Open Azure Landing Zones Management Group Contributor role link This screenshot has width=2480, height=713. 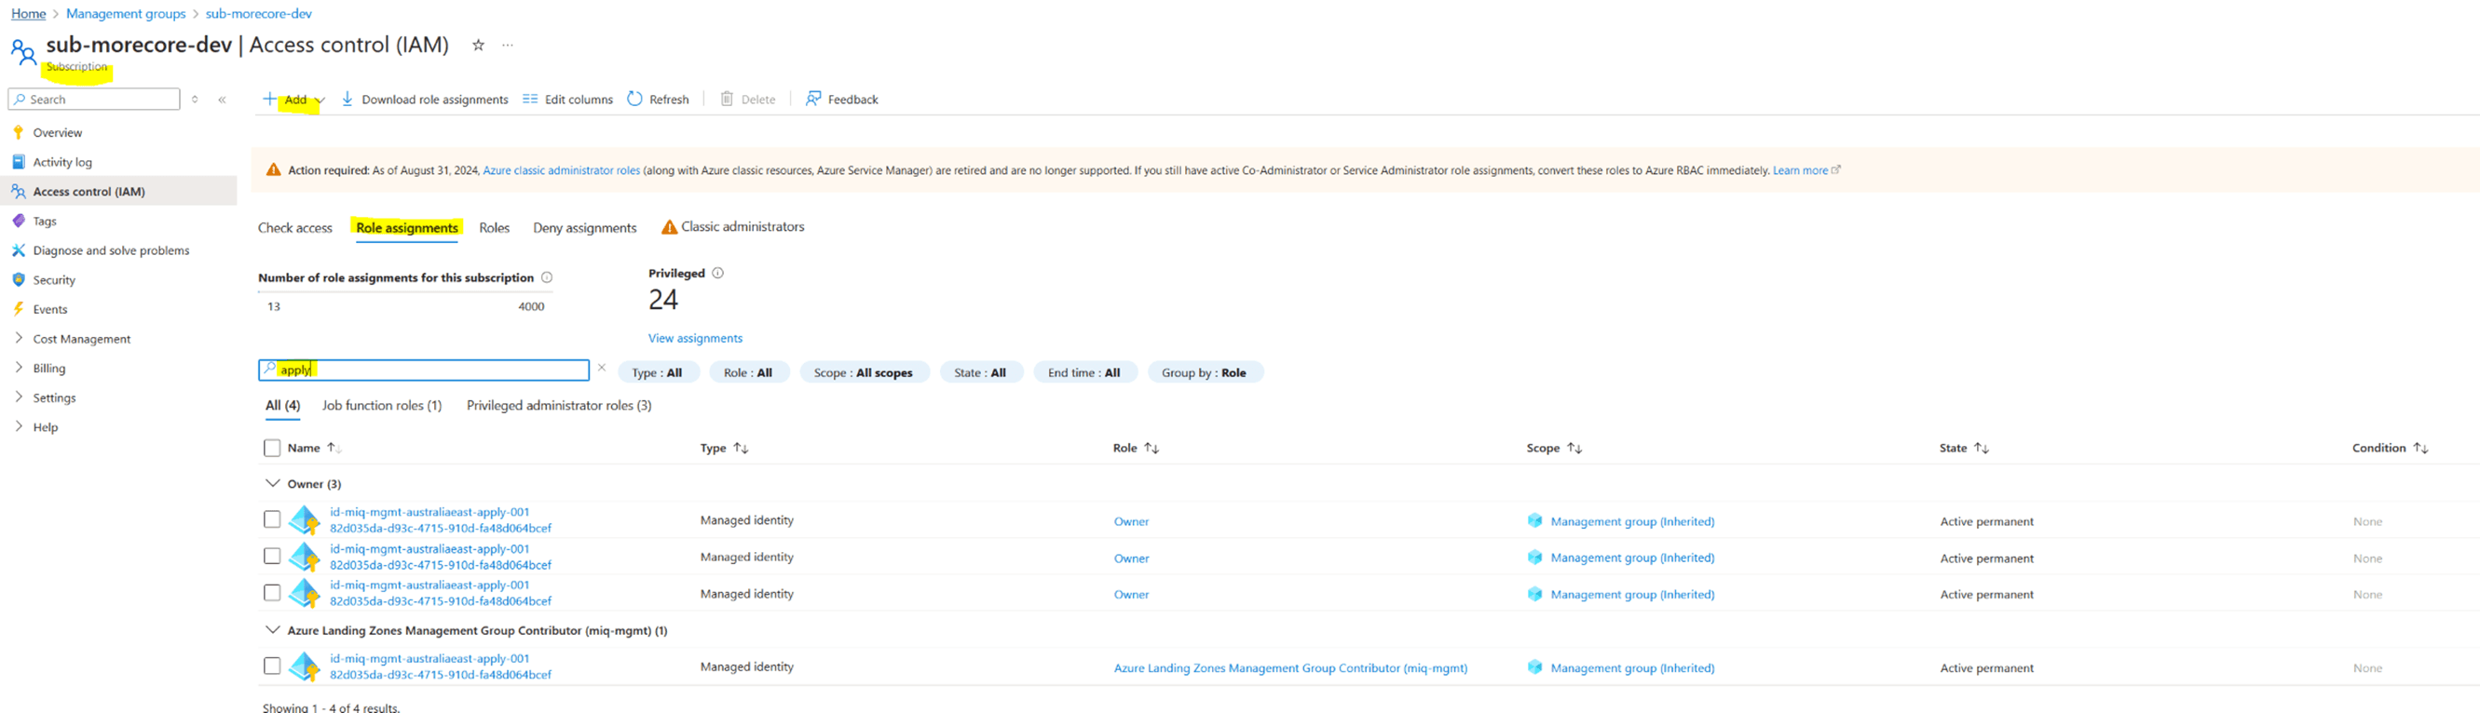(1290, 667)
